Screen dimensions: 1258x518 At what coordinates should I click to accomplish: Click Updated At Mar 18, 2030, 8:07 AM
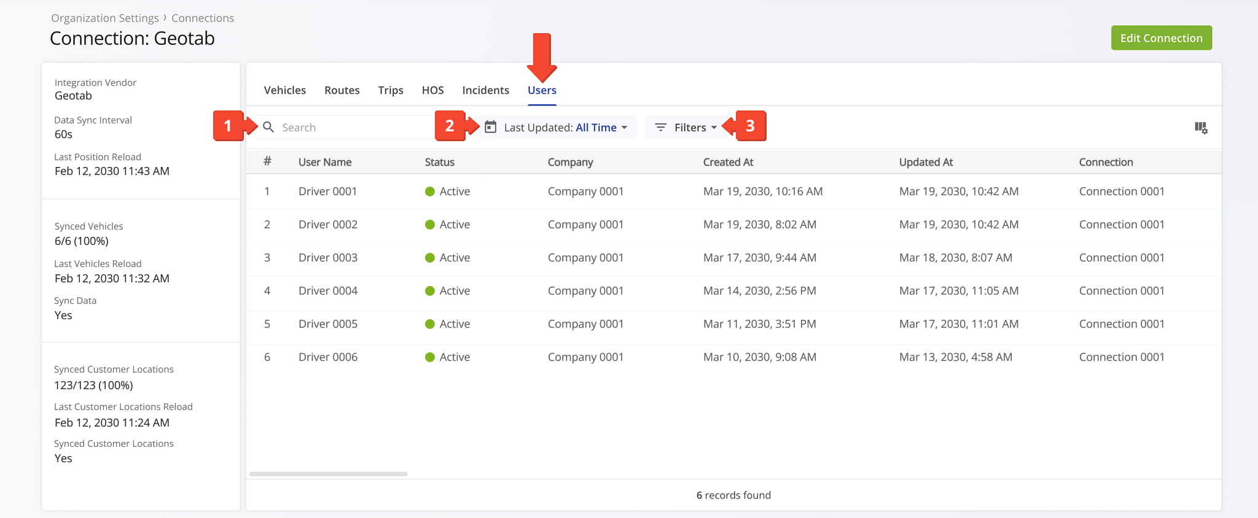click(956, 258)
